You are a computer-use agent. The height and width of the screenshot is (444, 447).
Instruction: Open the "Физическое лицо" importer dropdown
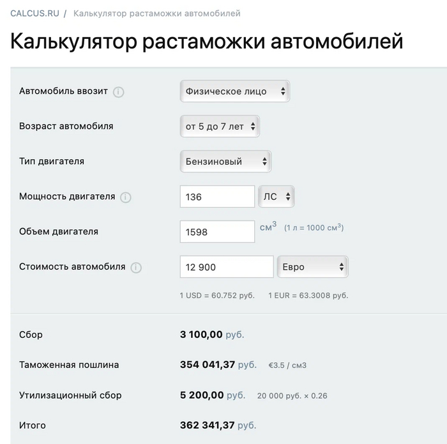tap(234, 91)
